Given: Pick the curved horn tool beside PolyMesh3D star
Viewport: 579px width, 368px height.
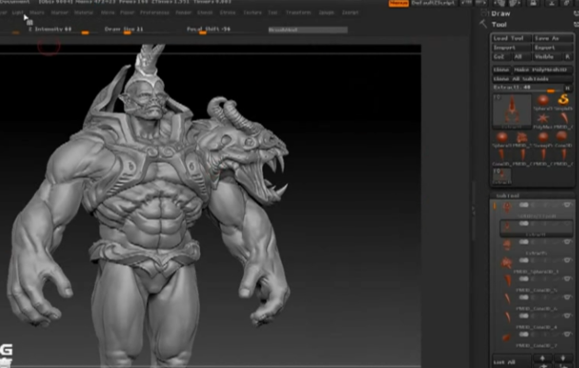Looking at the screenshot, I should click(x=564, y=119).
